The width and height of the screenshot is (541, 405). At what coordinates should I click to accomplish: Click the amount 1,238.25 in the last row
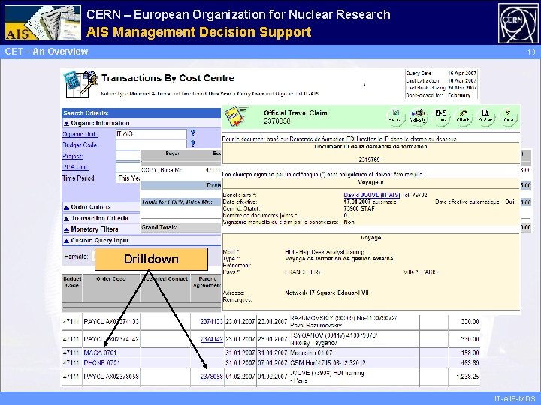point(467,376)
